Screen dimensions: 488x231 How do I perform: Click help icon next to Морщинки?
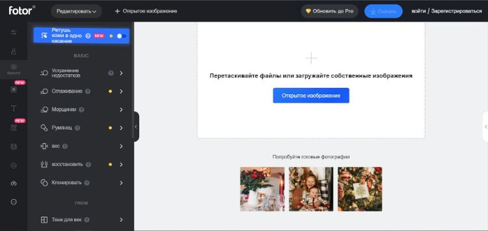tap(81, 109)
